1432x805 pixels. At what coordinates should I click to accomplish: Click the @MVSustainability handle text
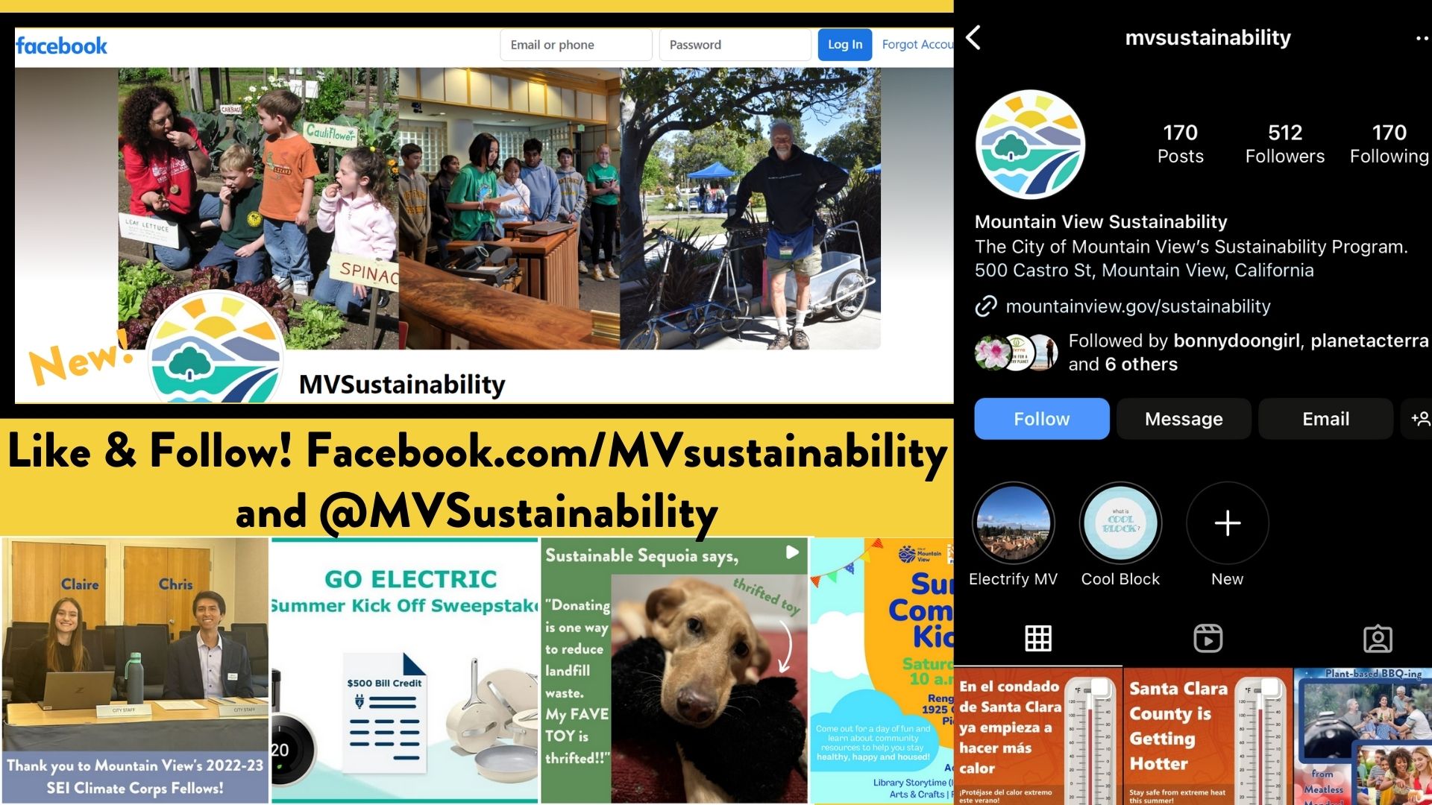pyautogui.click(x=518, y=513)
